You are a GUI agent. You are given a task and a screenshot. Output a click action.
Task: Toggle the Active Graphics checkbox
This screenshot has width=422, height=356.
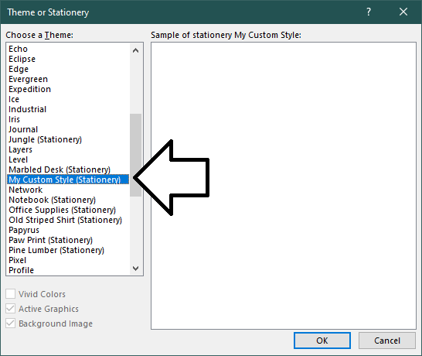(11, 309)
